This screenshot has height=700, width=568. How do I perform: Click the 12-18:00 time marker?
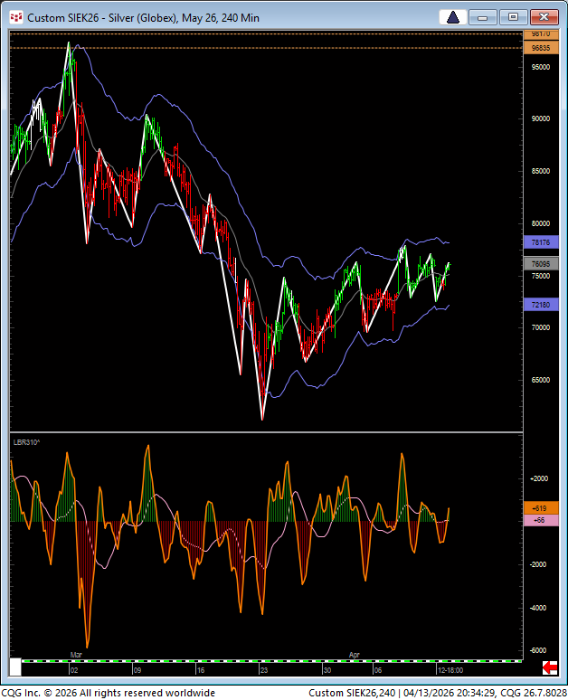click(450, 670)
